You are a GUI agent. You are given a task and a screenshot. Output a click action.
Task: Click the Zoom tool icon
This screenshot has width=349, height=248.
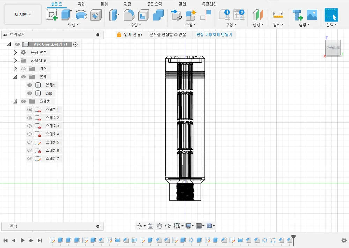pyautogui.click(x=168, y=226)
